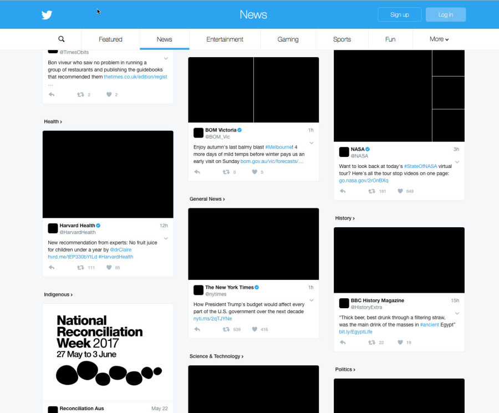
Task: Expand options on NASA tweet
Action: coord(457,162)
